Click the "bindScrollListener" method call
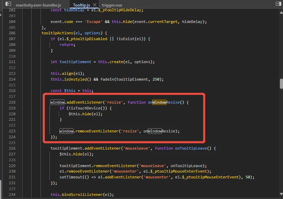The height and width of the screenshot is (199, 283). 82,195
